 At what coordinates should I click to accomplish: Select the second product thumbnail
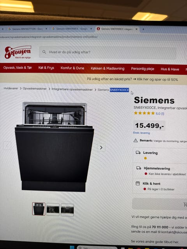pos(53,209)
